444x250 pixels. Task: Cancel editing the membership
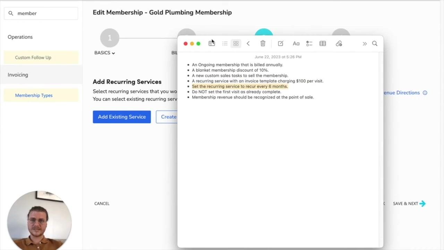102,203
